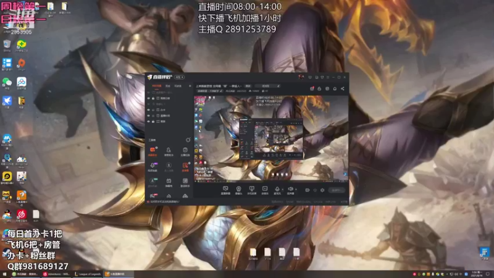Click the live preview area in the streaming app
This screenshot has width=494, height=278.
tap(271, 138)
